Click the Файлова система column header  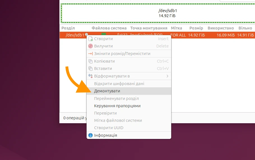pyautogui.click(x=109, y=28)
